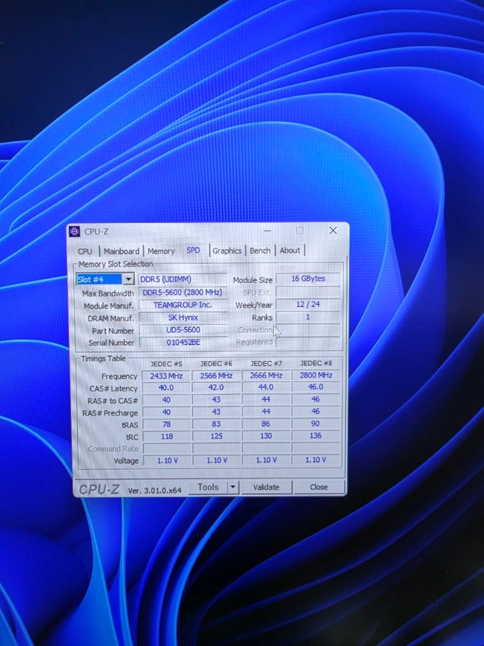The width and height of the screenshot is (484, 646).
Task: Minimize the CPU-Z window
Action: [268, 231]
